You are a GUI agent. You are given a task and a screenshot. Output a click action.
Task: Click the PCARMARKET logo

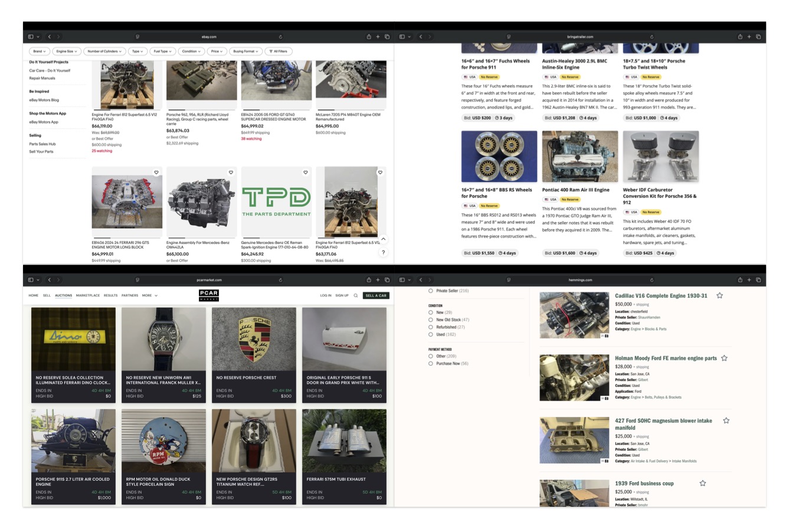209,295
